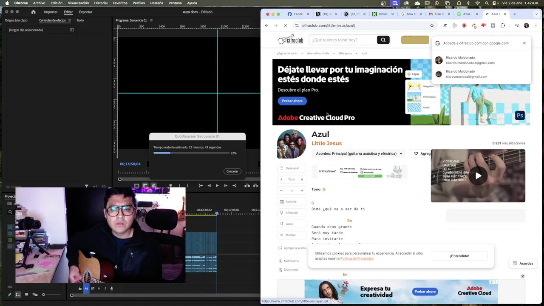This screenshot has height=306, width=544.
Task: Open the Pestaña menu in menu bar
Action: (156, 3)
